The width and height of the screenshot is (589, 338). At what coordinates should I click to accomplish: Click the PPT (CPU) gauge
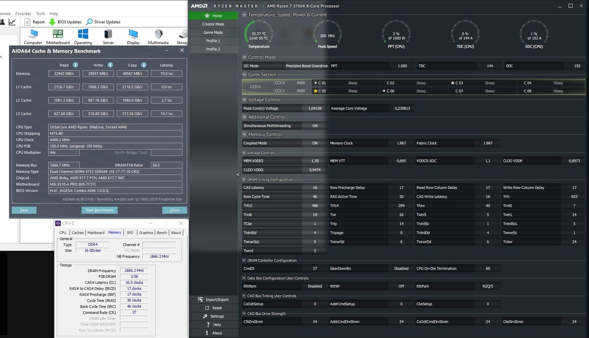396,33
